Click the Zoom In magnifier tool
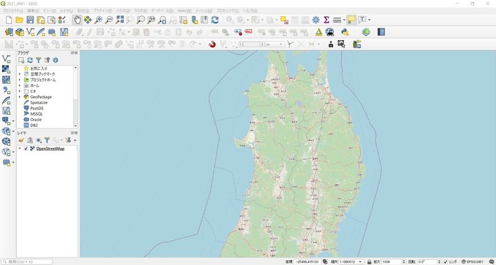Viewport: 496px width, 265px height. (99, 20)
